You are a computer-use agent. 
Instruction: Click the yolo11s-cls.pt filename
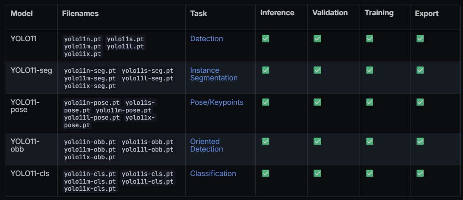coord(148,174)
